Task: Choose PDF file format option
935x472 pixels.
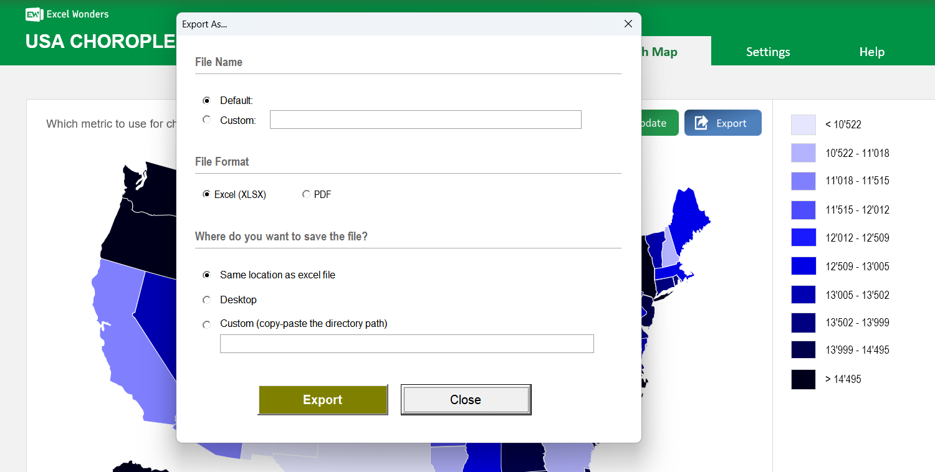Action: pyautogui.click(x=306, y=194)
